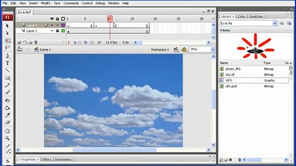Open the Commands menu
The image size is (296, 166).
tap(71, 3)
